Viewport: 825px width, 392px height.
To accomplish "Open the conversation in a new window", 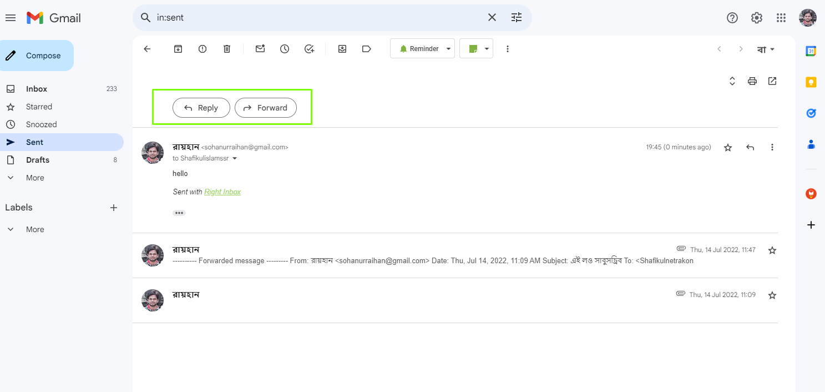I will pos(772,81).
